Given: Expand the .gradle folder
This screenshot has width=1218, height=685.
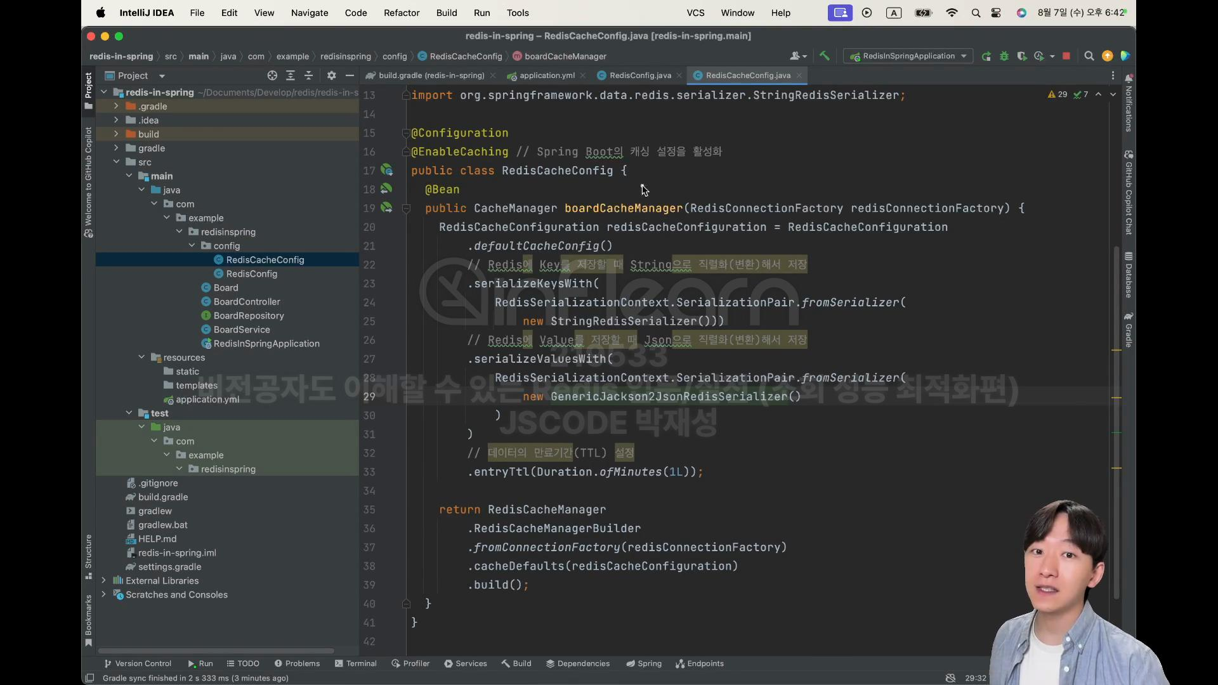Looking at the screenshot, I should coord(116,106).
